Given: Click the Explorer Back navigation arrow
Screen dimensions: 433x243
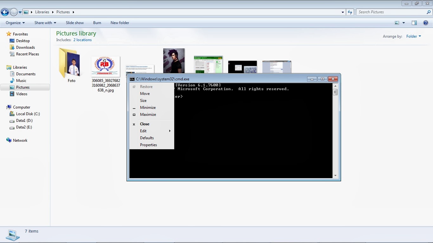Looking at the screenshot, I should [x=5, y=12].
